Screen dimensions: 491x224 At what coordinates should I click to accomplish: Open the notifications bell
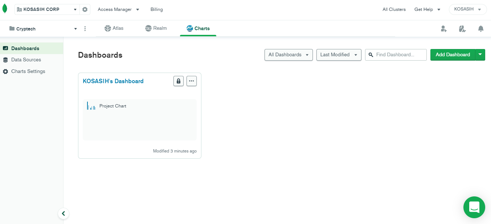[x=481, y=29]
